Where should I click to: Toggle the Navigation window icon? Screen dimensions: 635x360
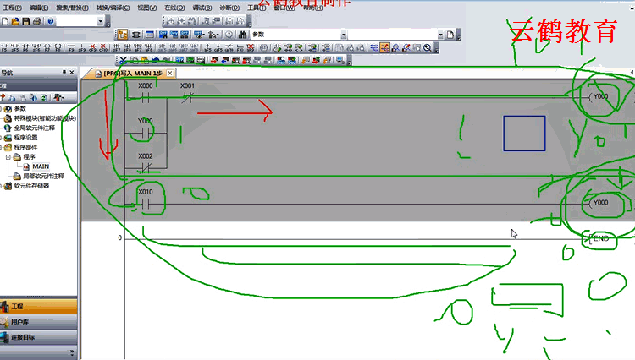(122, 35)
